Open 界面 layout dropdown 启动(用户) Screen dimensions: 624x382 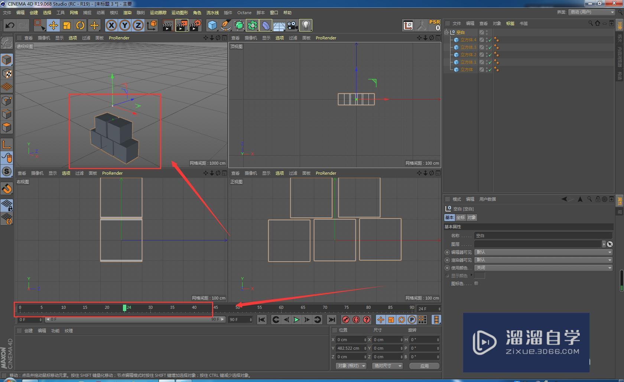point(592,12)
